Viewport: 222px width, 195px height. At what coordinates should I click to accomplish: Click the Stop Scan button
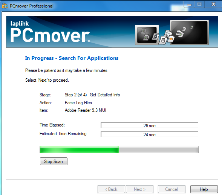click(x=54, y=161)
